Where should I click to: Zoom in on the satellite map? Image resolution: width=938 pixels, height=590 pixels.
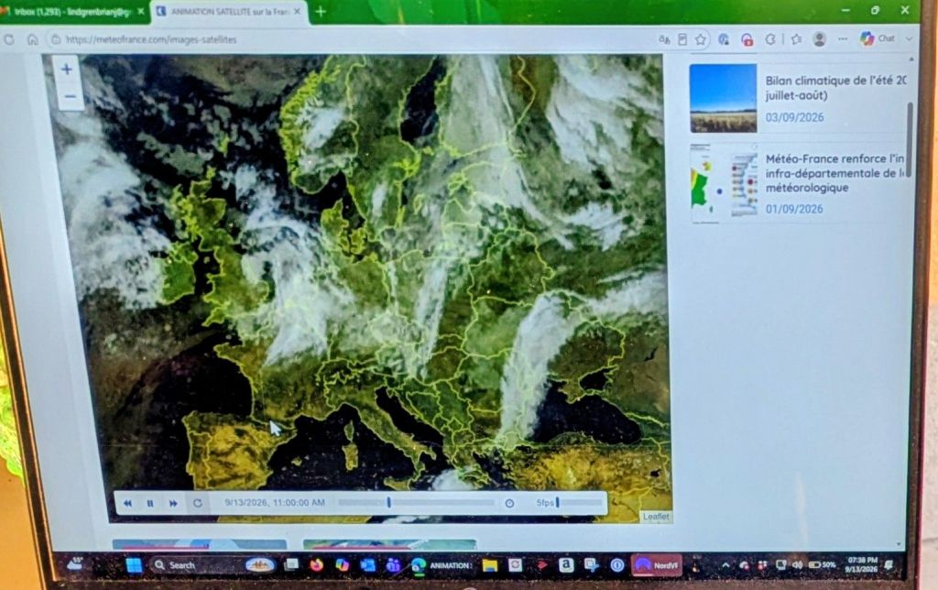point(66,70)
